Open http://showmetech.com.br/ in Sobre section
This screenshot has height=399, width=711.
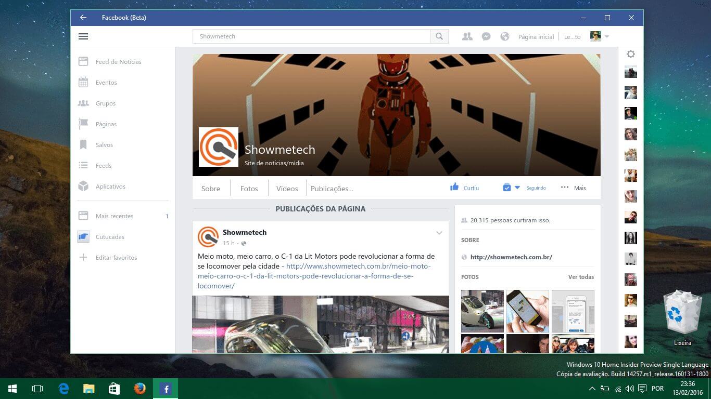(x=511, y=257)
